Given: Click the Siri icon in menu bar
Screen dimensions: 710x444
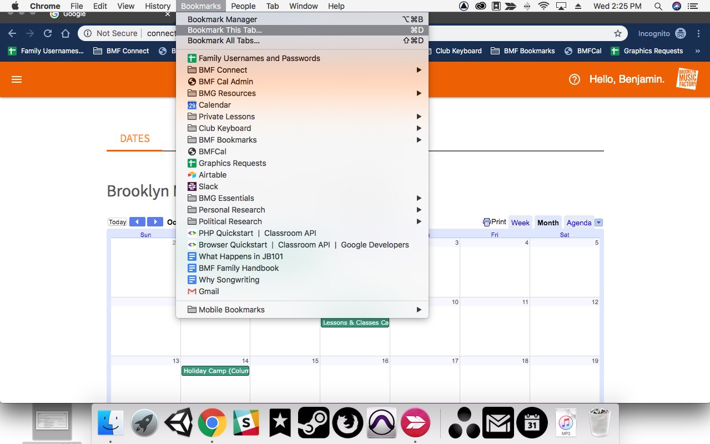Looking at the screenshot, I should (676, 6).
